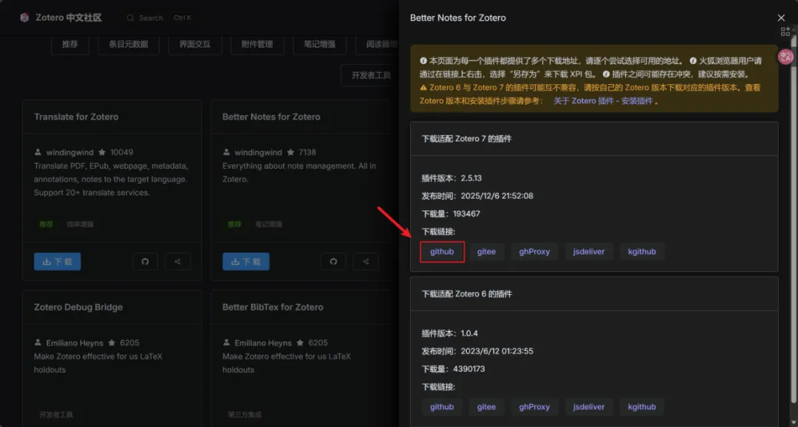The image size is (798, 427).
Task: Select the 开发者工具 category tab
Action: [370, 75]
